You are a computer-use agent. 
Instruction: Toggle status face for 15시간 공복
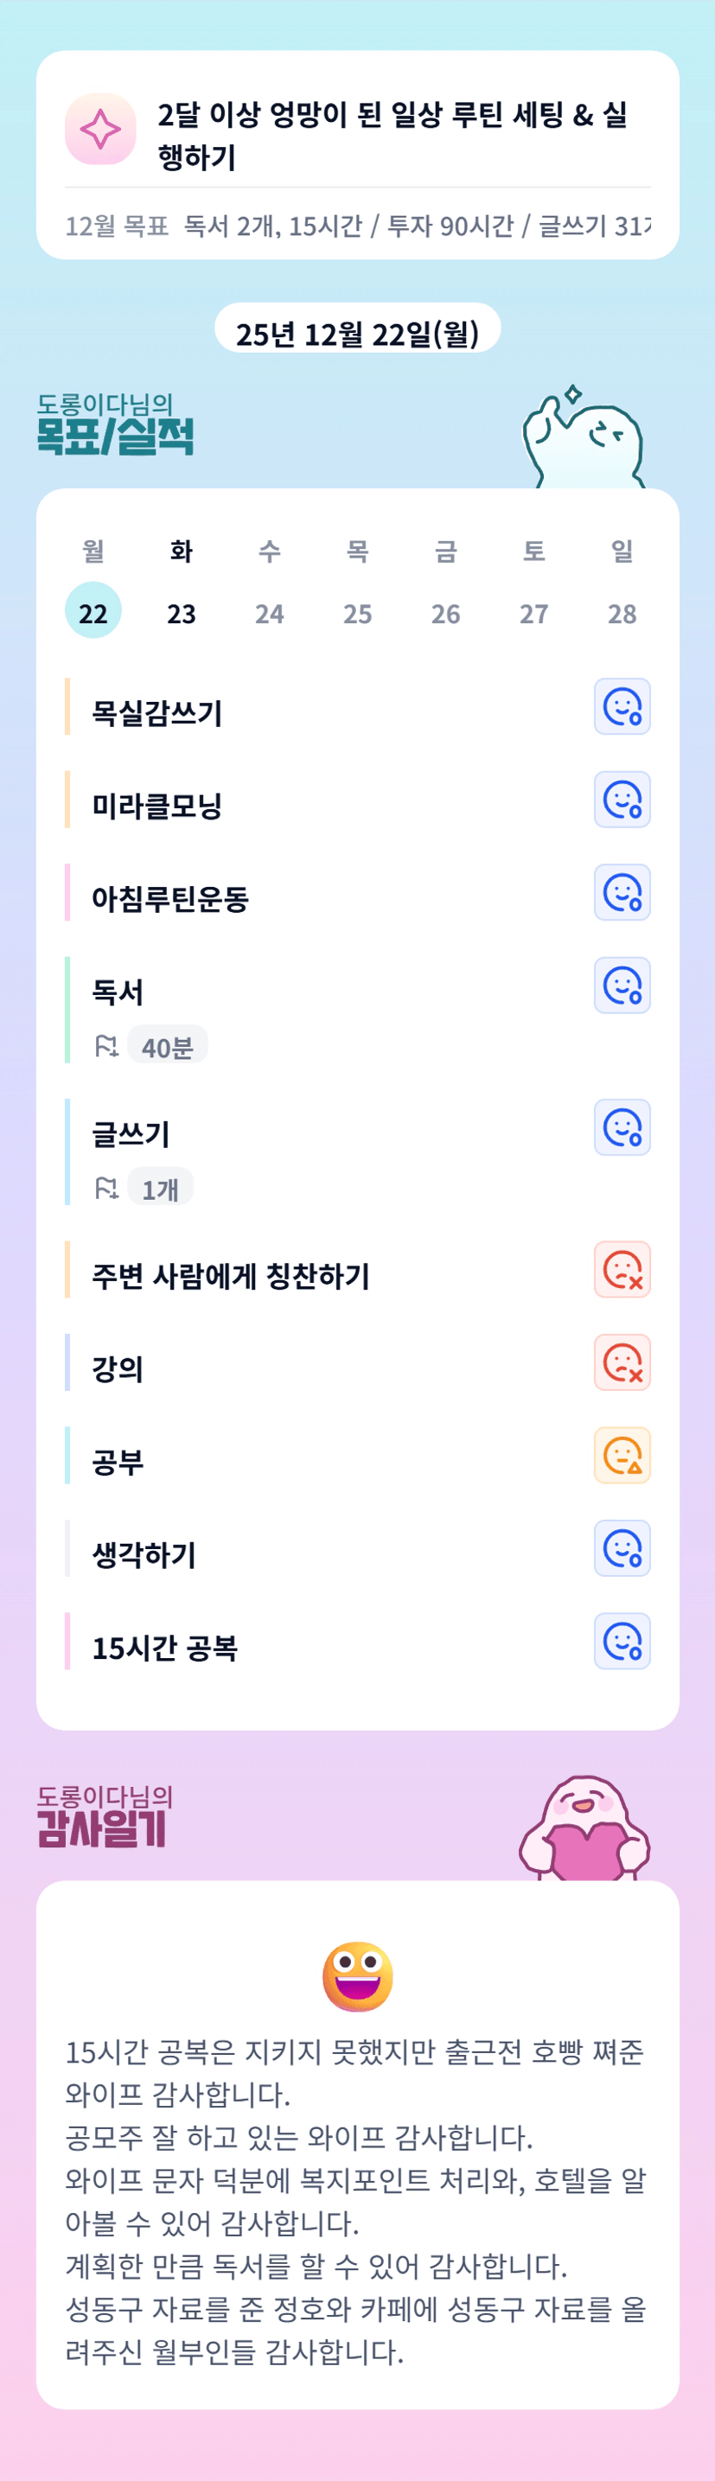point(622,1641)
